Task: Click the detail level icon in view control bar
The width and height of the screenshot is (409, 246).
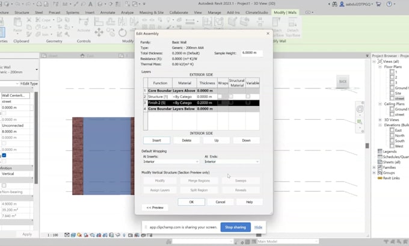Action: [67, 235]
